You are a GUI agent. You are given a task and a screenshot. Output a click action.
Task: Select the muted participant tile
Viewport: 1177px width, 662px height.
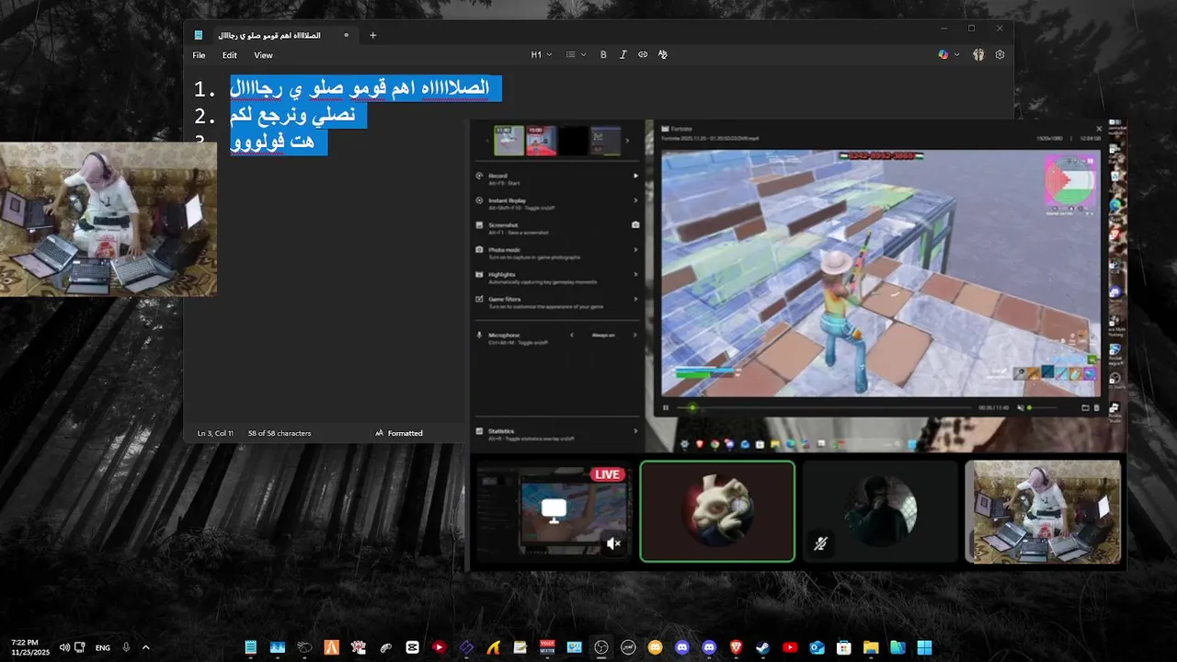(x=881, y=510)
